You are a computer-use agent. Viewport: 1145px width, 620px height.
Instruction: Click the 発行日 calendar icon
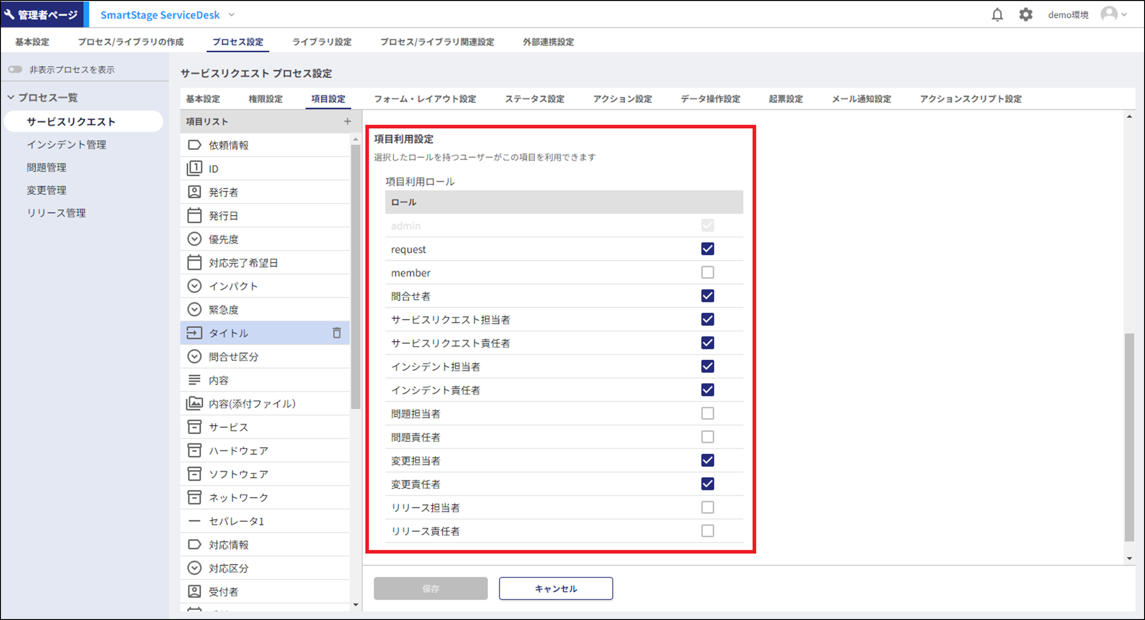(x=195, y=215)
